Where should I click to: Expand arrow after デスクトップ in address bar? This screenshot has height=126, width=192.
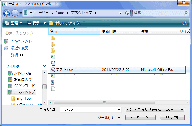click(x=96, y=13)
